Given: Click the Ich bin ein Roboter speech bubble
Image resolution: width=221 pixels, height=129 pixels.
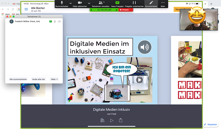Looking at the screenshot, I should tap(122, 69).
